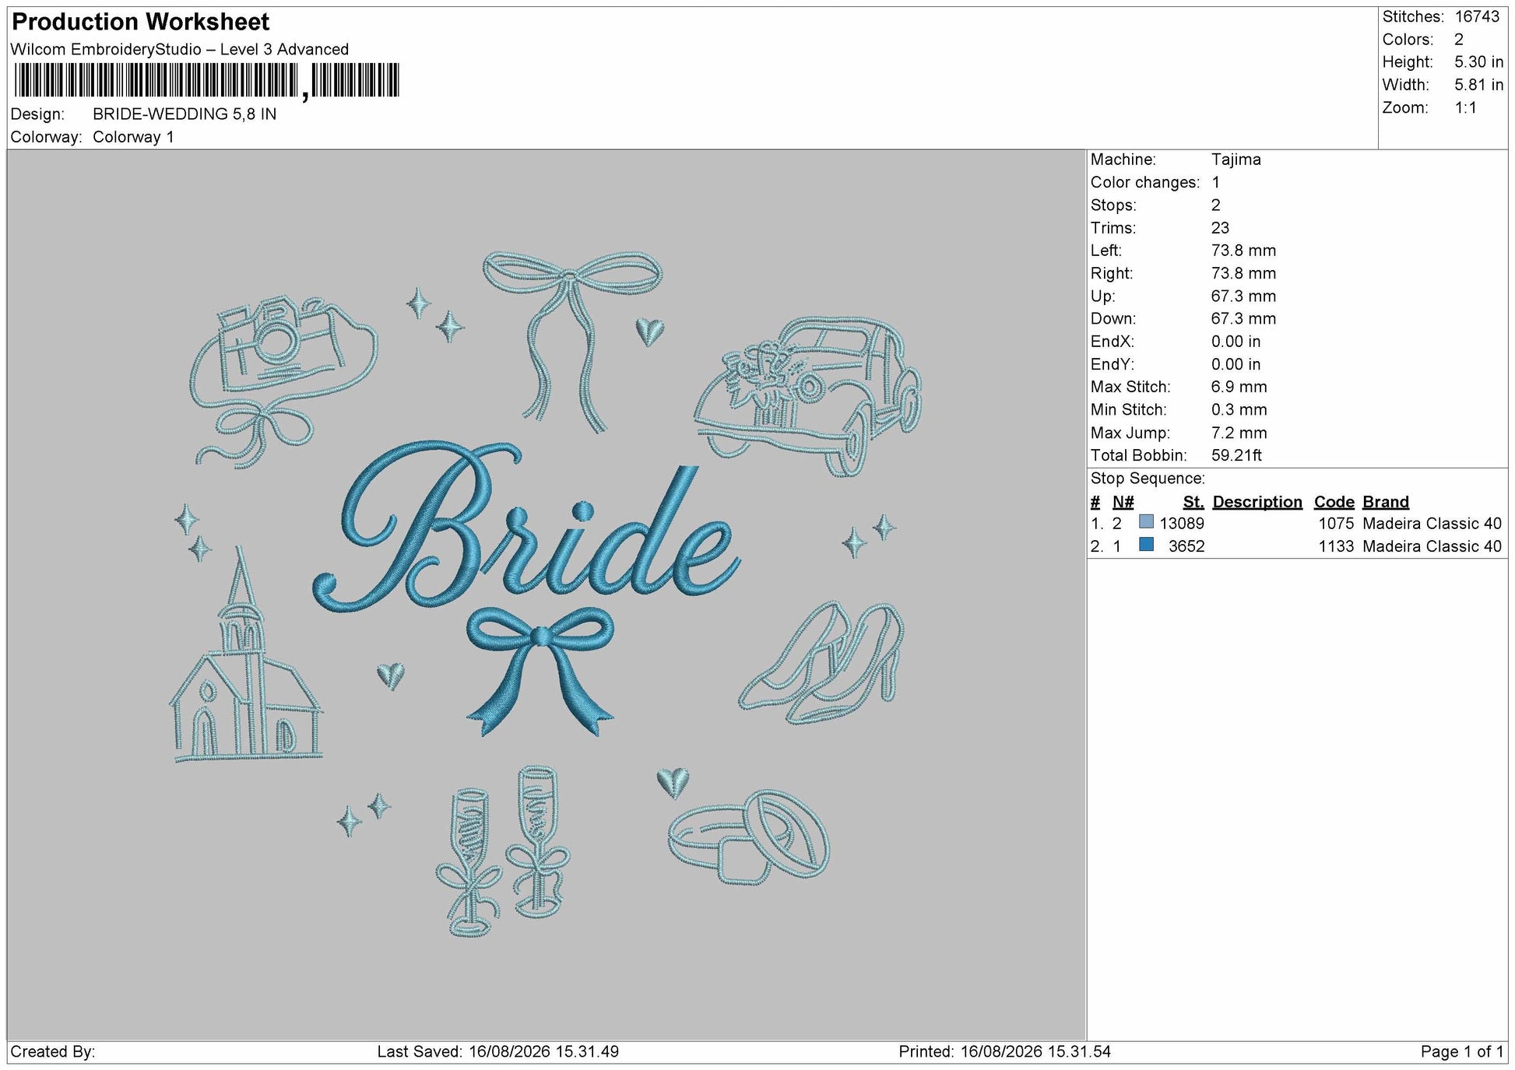Screen dimensions: 1515x1070
Task: Click the wedding rings motif
Action: pyautogui.click(x=749, y=837)
